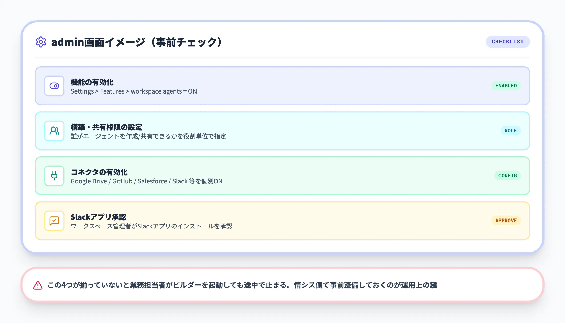
Task: Click the plug icon in コネクタの有効化 row
Action: [x=54, y=176]
